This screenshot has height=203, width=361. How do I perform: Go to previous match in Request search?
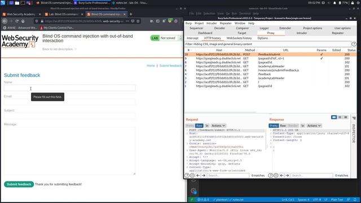(198, 175)
